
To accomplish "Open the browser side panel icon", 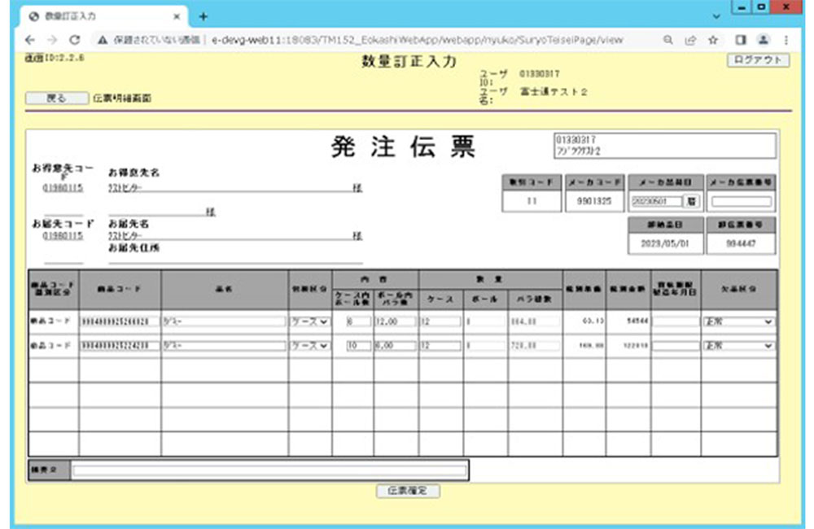I will point(741,40).
